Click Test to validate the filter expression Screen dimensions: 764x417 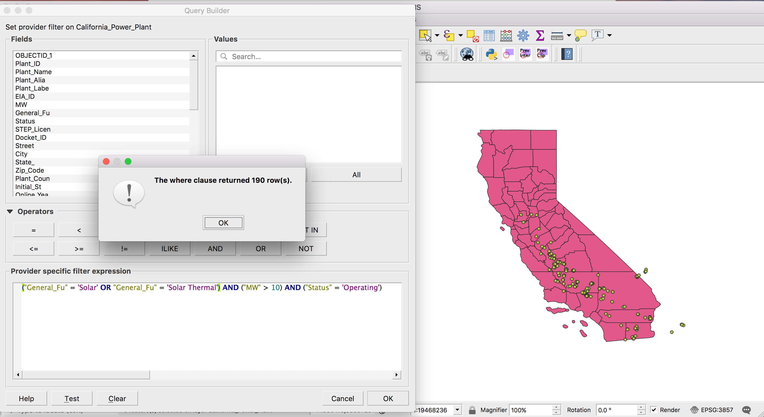(x=71, y=398)
